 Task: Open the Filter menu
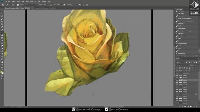32,1
